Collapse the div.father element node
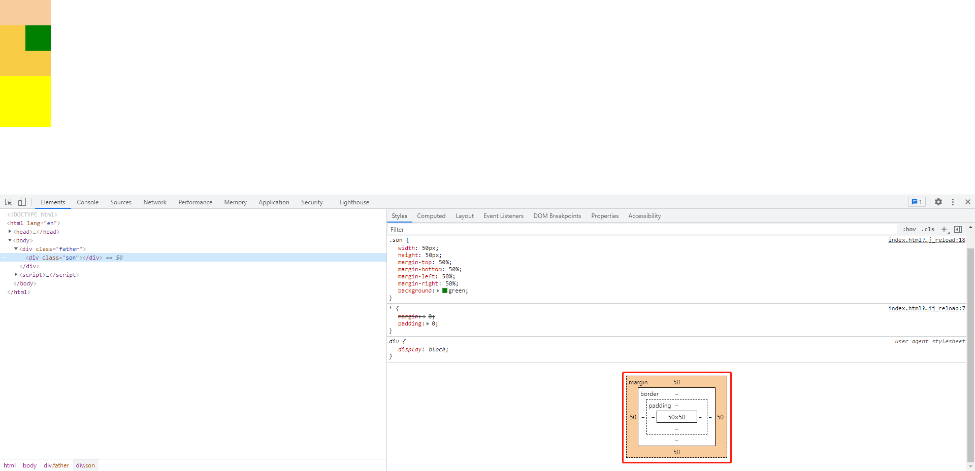 tap(16, 248)
